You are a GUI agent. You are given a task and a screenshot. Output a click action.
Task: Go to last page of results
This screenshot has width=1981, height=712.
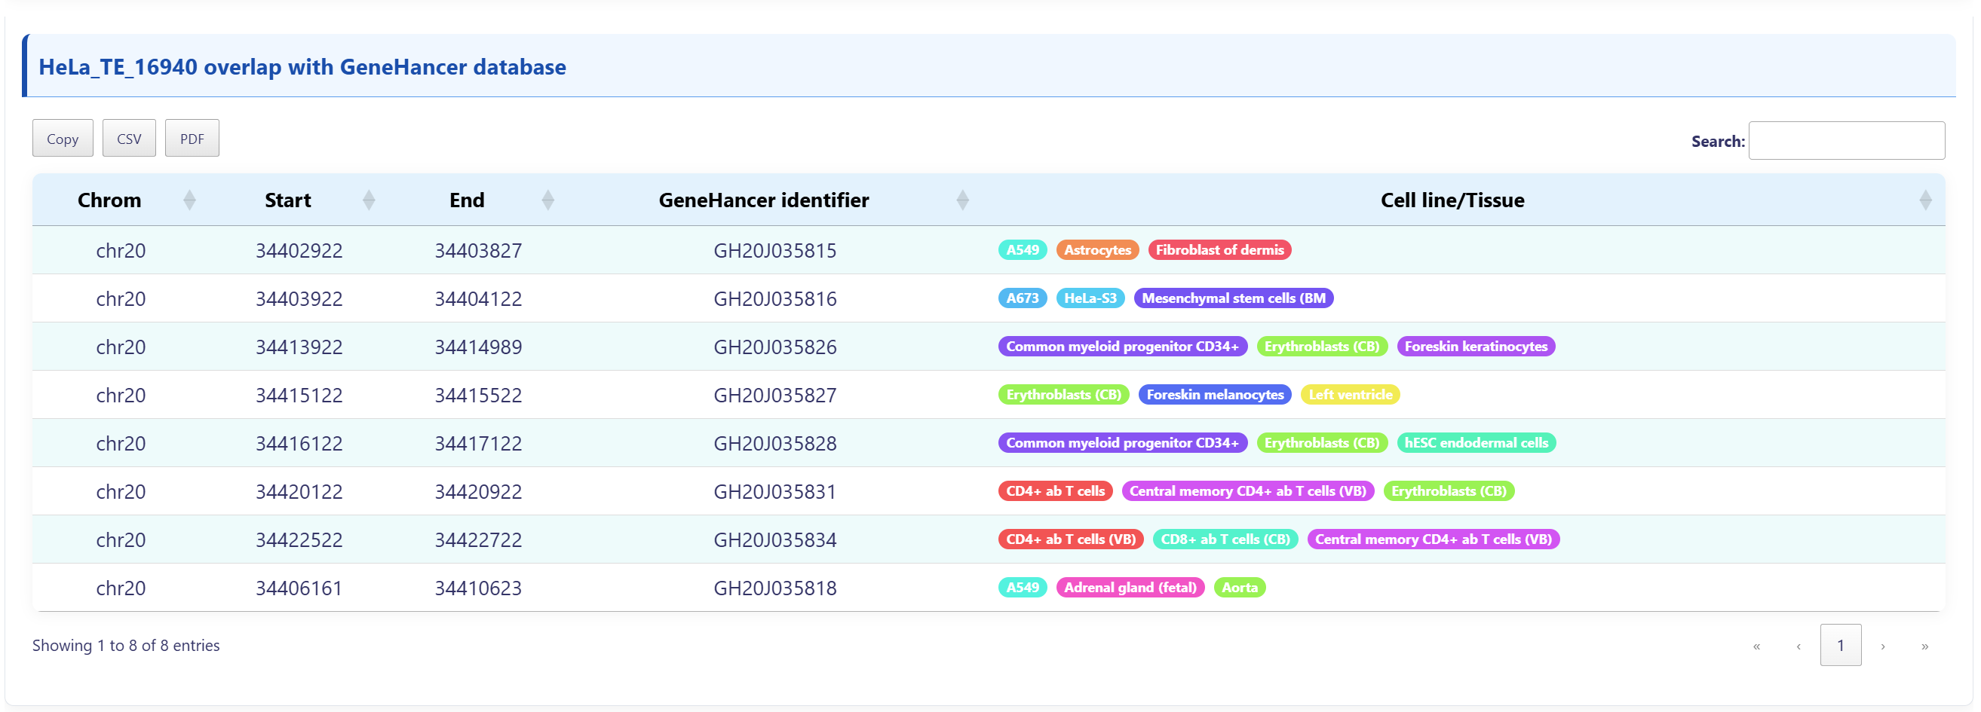pyautogui.click(x=1924, y=646)
